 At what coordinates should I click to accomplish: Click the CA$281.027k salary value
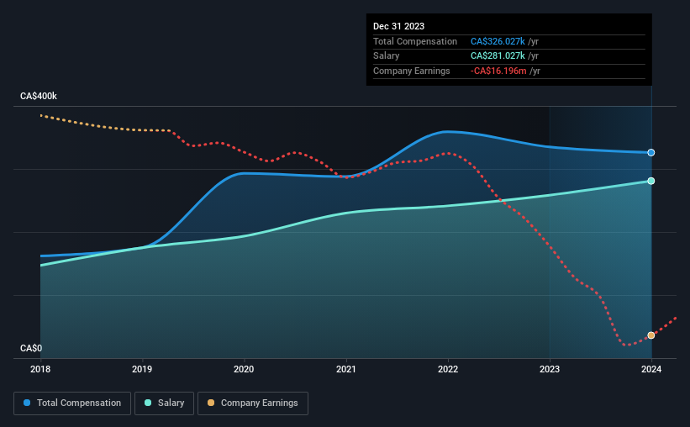tap(498, 56)
